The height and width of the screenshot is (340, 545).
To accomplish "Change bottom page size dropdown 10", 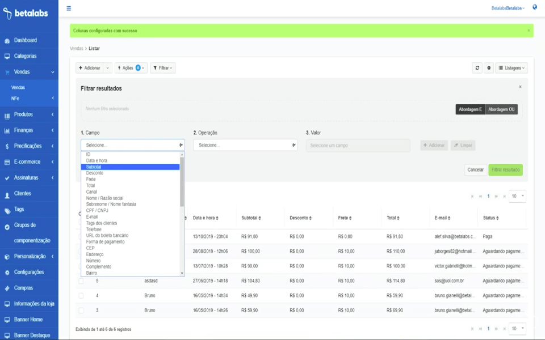I will (517, 328).
